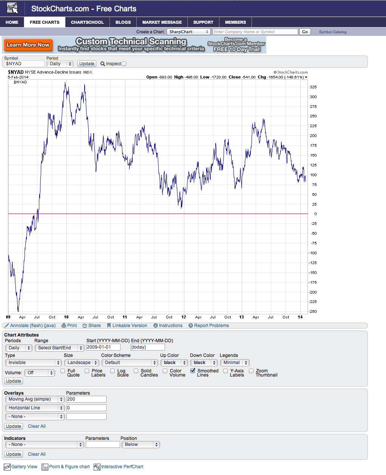The height and width of the screenshot is (475, 386).
Task: Open the Legends Minimal dropdown
Action: click(235, 363)
